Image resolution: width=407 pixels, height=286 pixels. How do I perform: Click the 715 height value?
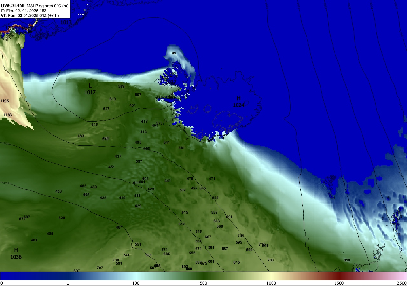click(x=262, y=244)
